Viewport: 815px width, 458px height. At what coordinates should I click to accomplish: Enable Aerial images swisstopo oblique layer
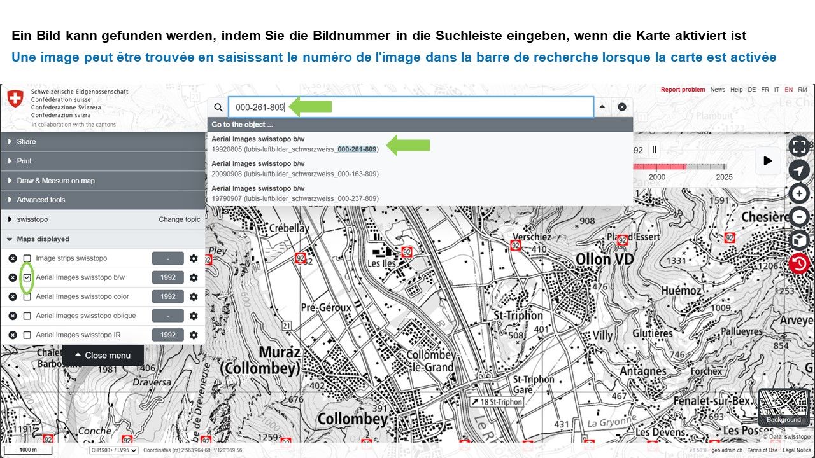[27, 316]
